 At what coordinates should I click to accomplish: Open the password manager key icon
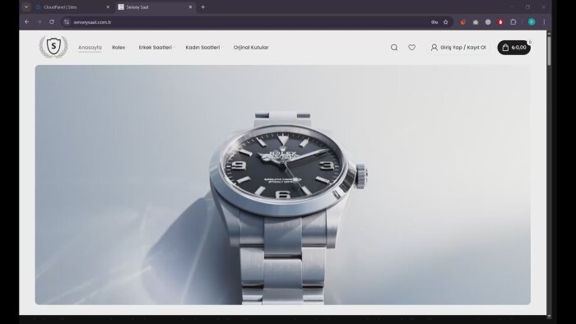pyautogui.click(x=434, y=22)
